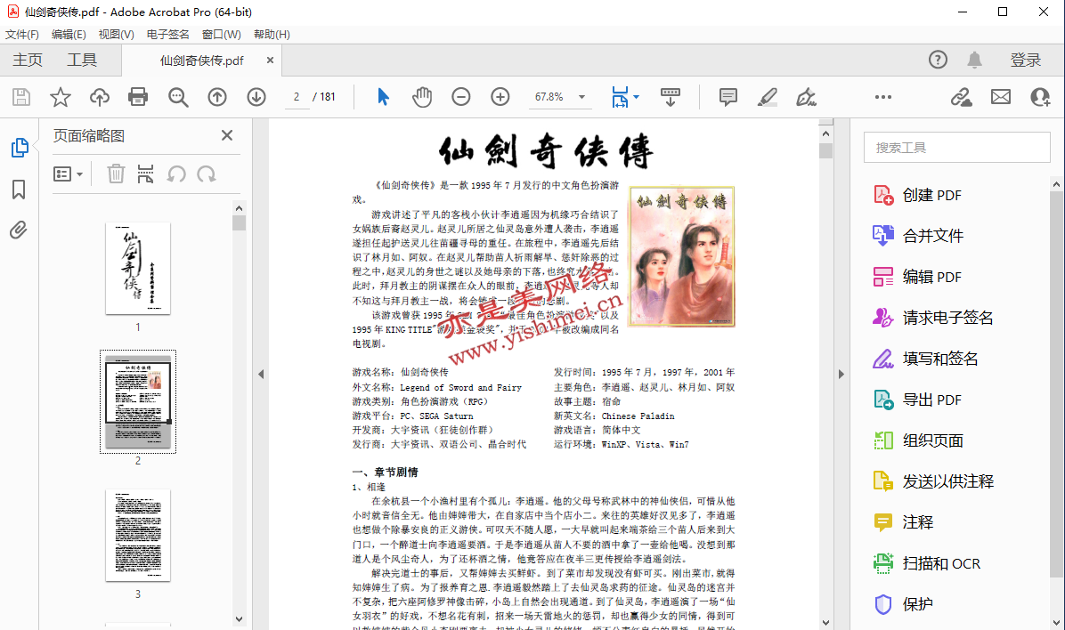Image resolution: width=1065 pixels, height=630 pixels.
Task: Click the scrolling mode keyboard icon
Action: 671,97
